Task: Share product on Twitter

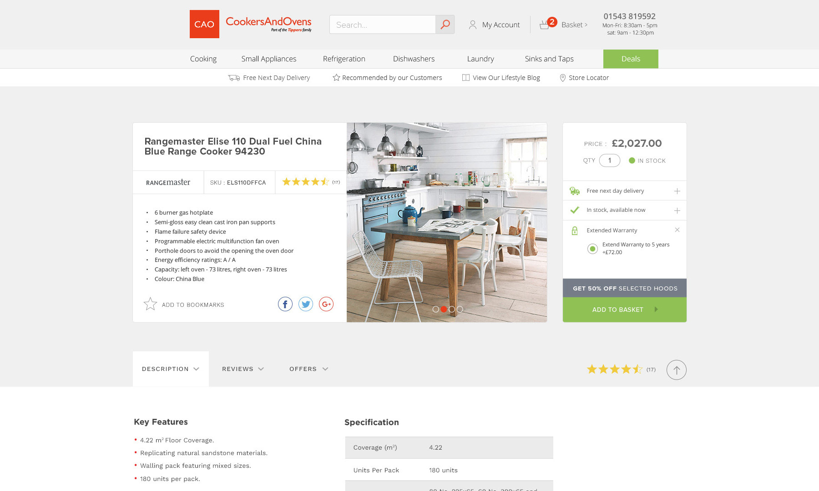Action: 306,304
